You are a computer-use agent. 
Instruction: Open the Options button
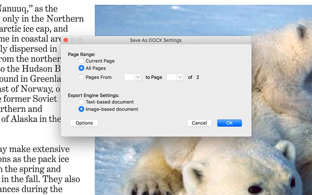click(84, 123)
